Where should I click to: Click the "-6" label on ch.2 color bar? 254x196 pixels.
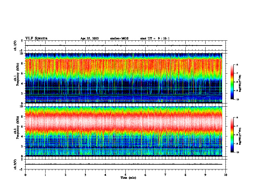coord(237,118)
